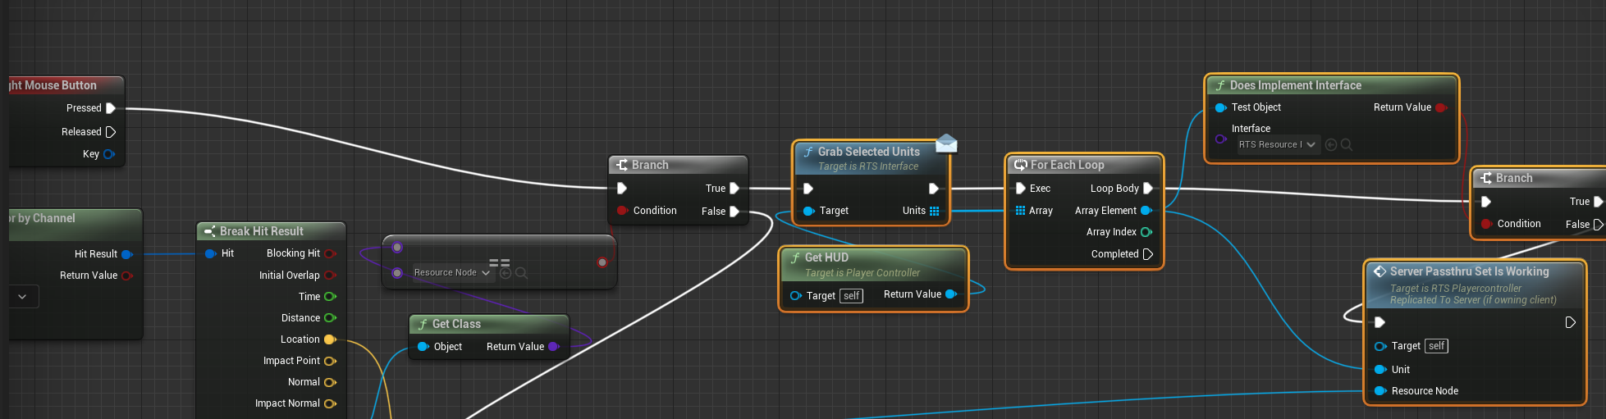This screenshot has width=1606, height=419.
Task: Click the Interface input pin
Action: coord(1220,139)
